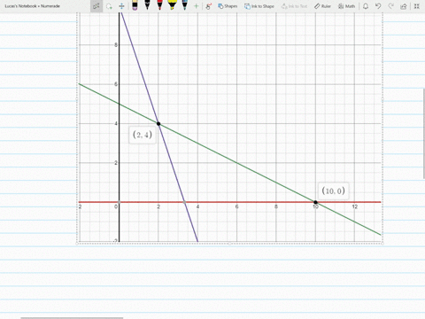Click x-axis label 12

point(354,206)
